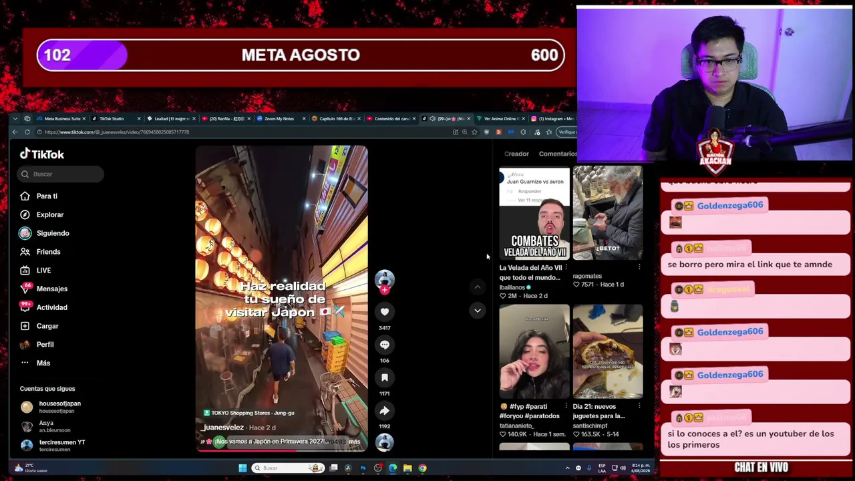This screenshot has height=481, width=855.
Task: Open the browser tab search dropdown
Action: click(15, 119)
